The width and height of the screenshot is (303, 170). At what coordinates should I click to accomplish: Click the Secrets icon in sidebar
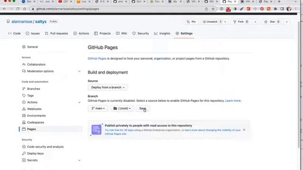tap(24, 160)
